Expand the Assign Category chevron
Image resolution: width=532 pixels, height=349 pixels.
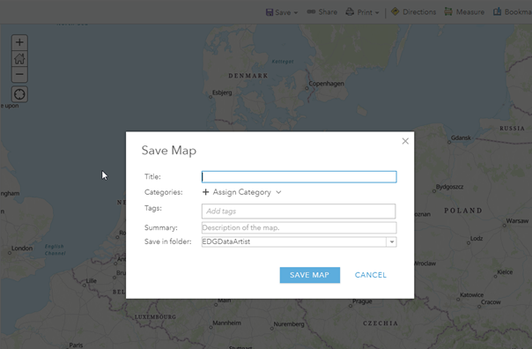278,192
